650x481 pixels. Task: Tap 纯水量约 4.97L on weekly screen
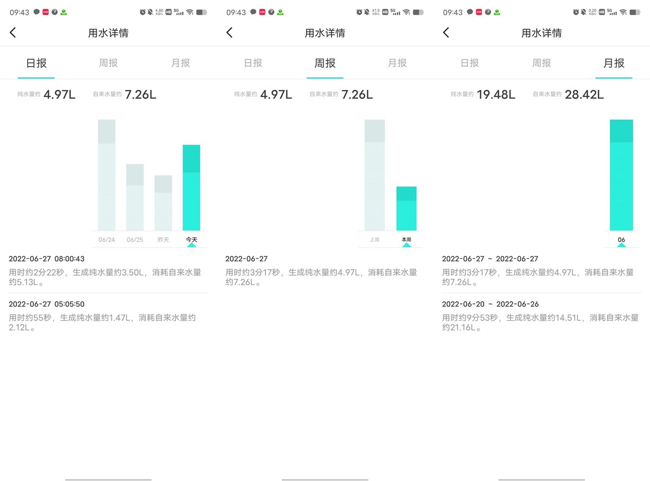point(263,94)
